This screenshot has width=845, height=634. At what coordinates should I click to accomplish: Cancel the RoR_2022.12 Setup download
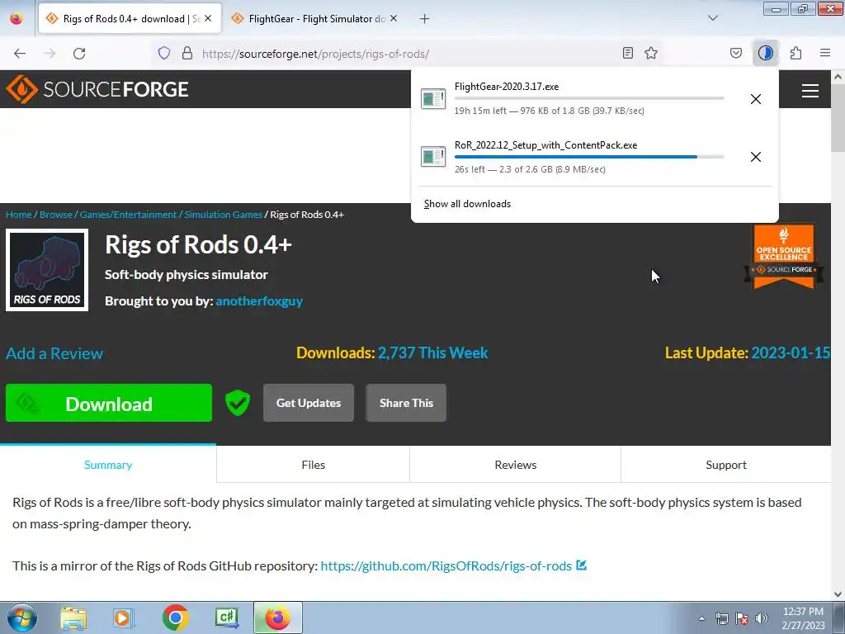756,157
